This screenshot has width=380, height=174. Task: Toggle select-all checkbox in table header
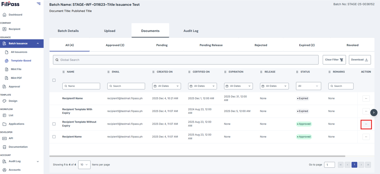pos(54,80)
